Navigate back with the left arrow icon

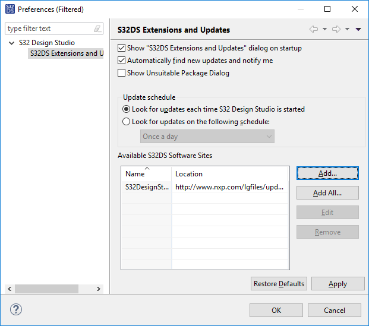coord(314,29)
